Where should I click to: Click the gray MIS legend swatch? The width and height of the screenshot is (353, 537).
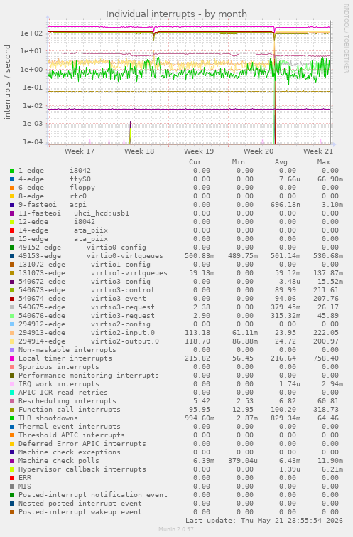pos(12,487)
